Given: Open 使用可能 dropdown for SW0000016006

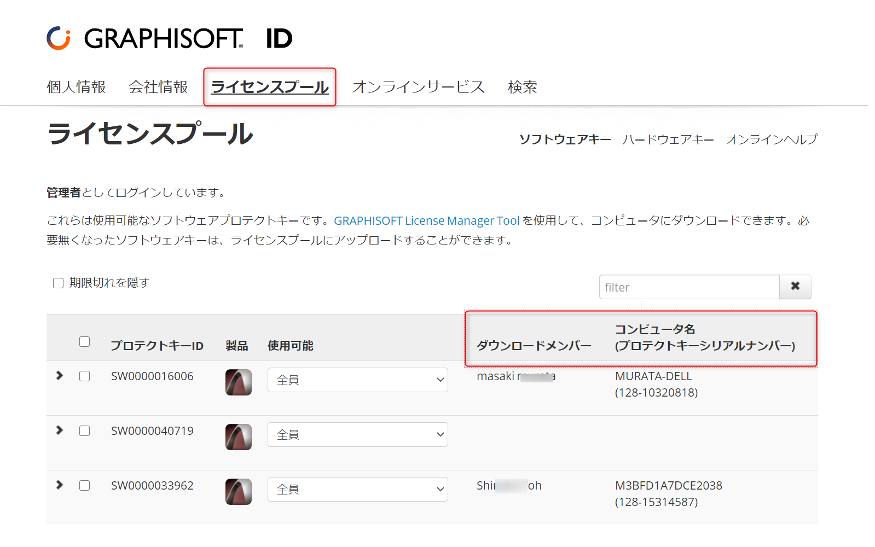Looking at the screenshot, I should [358, 380].
